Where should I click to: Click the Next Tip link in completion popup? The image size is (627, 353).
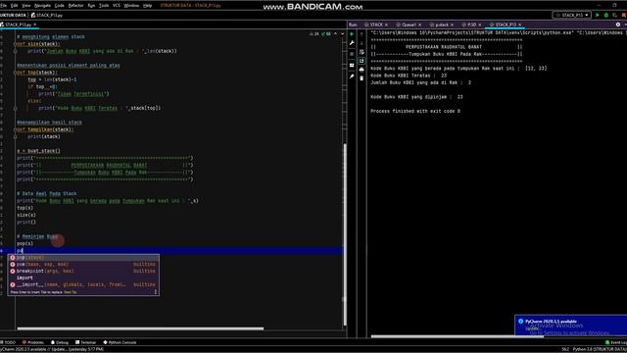tap(70, 292)
